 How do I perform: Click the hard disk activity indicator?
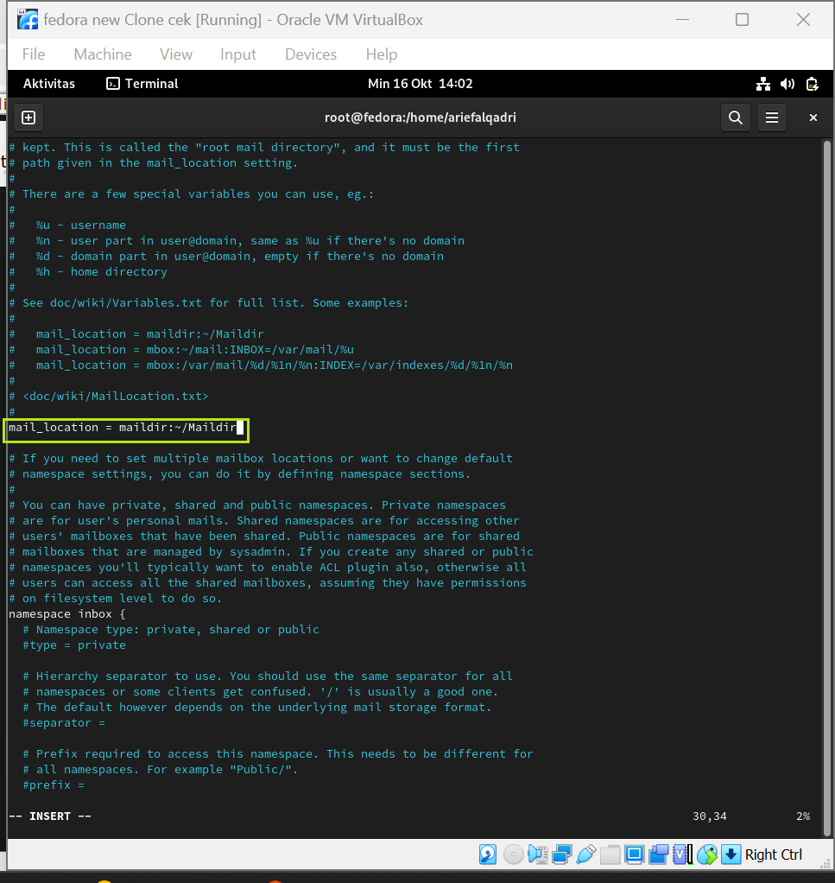pos(488,854)
